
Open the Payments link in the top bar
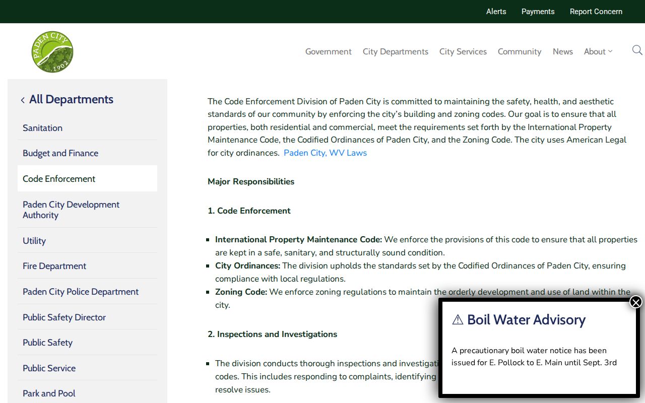pos(538,12)
